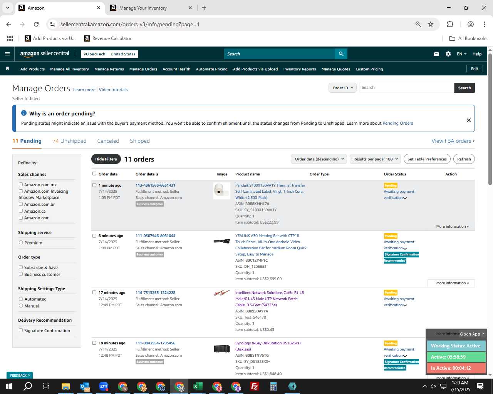Viewport: 493px width, 394px height.
Task: Open the browser extensions puzzle icon
Action: [x=450, y=24]
